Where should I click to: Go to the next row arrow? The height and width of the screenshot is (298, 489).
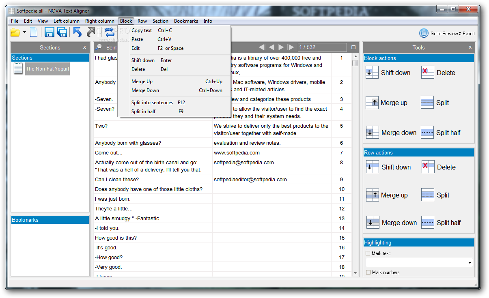(281, 47)
